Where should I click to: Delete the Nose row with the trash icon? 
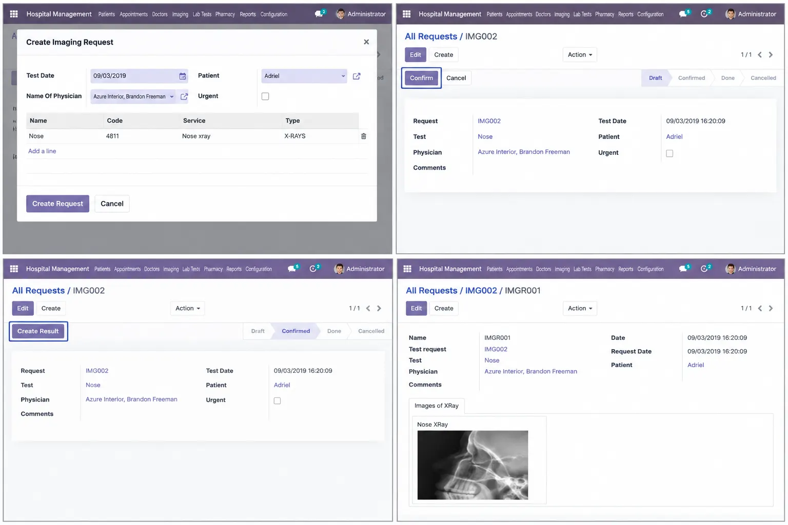point(364,136)
